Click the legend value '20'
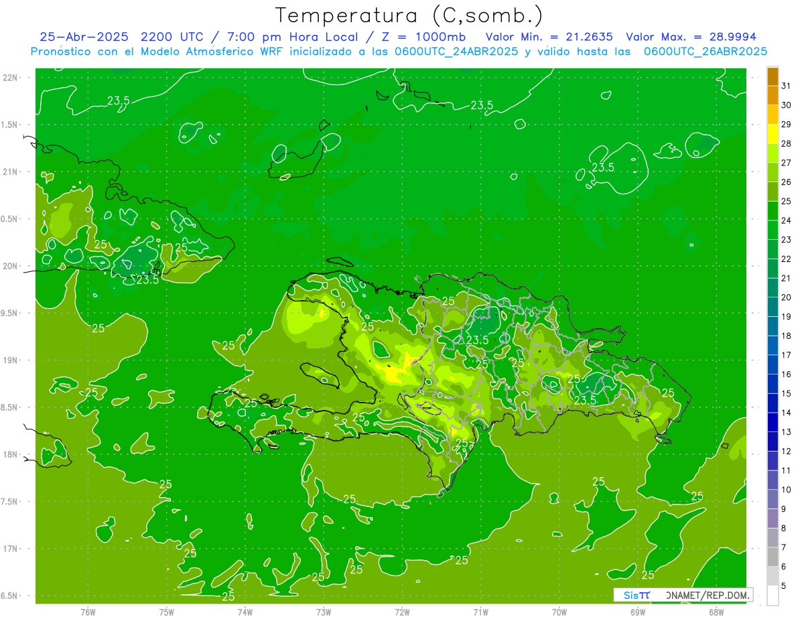 [x=787, y=297]
